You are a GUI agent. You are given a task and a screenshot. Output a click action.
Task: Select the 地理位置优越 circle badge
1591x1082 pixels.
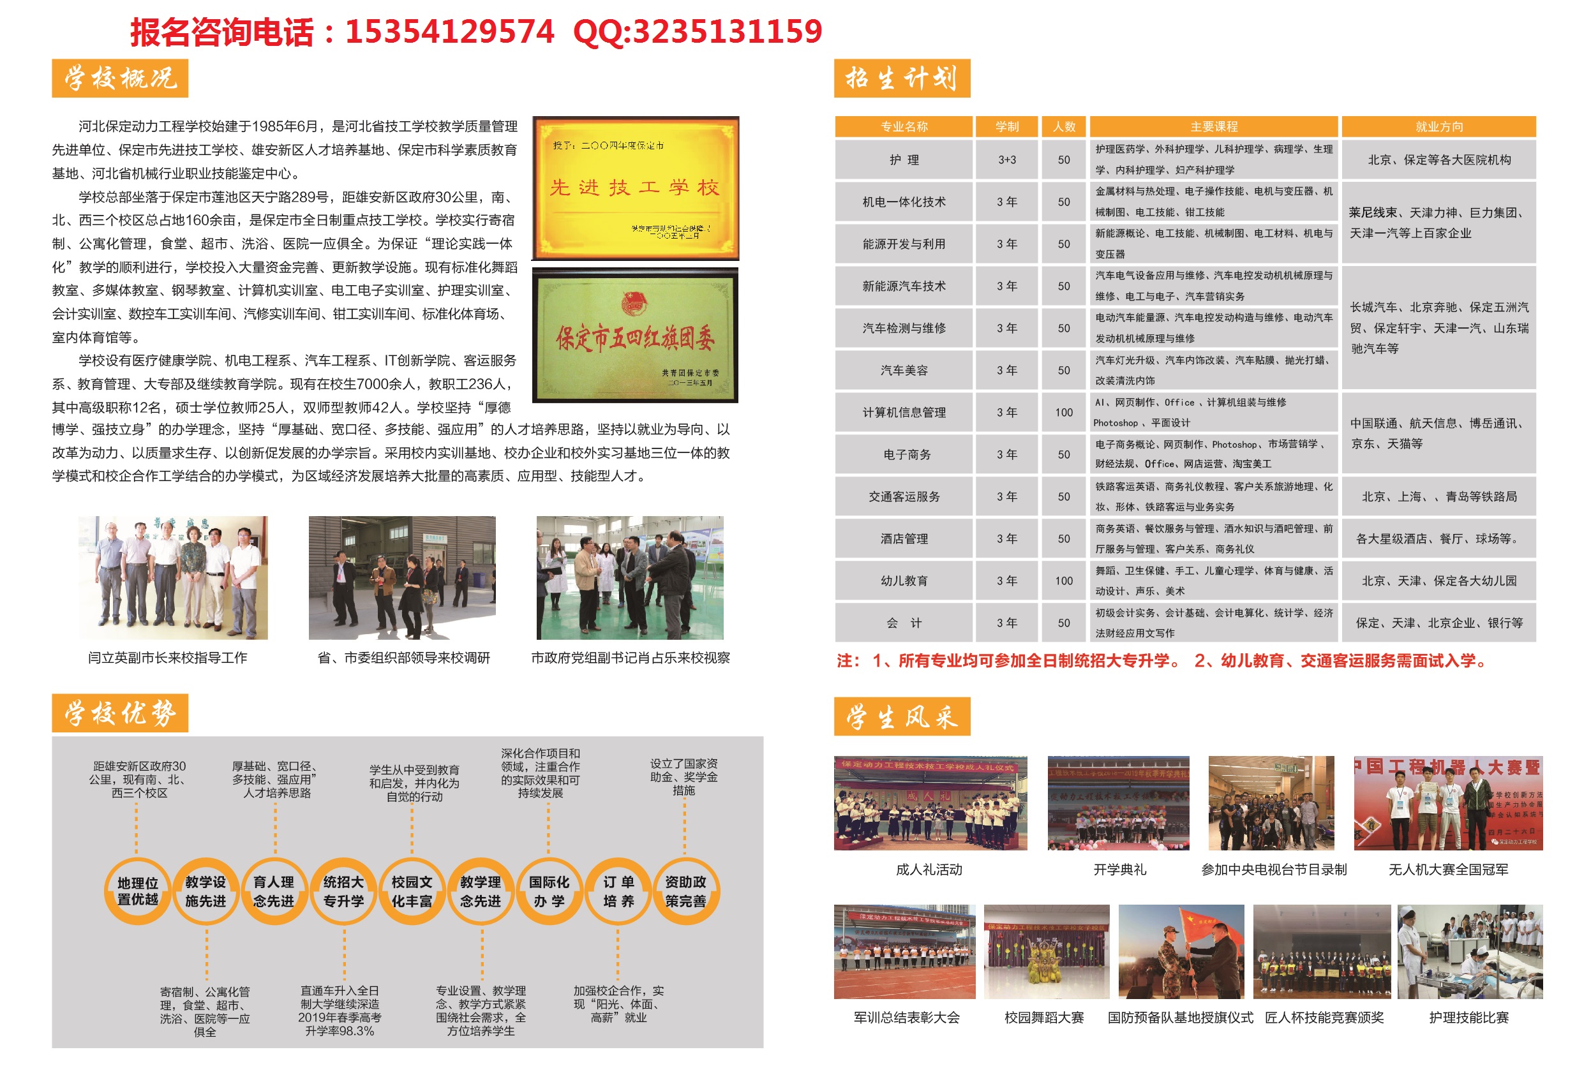click(x=138, y=891)
